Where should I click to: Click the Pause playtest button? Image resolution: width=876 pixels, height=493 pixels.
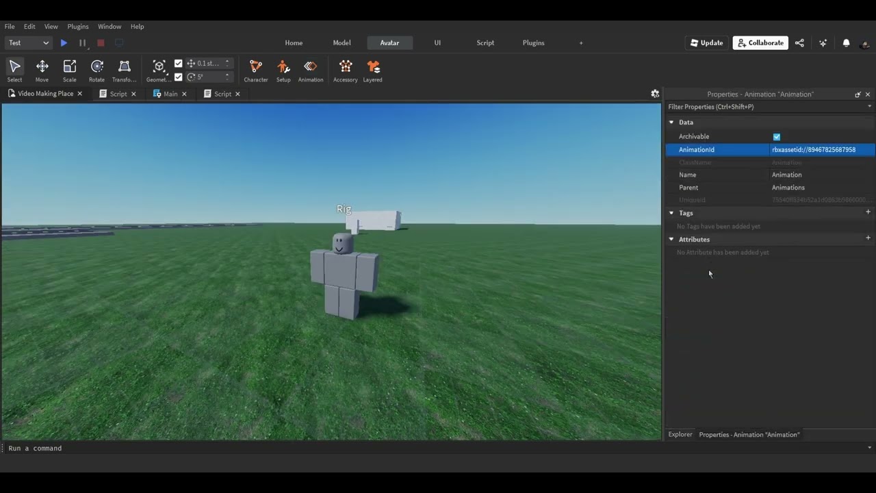[82, 42]
